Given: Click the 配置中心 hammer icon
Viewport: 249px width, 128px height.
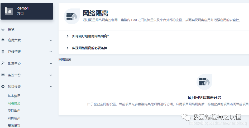Looking at the screenshot, I should (3, 63).
